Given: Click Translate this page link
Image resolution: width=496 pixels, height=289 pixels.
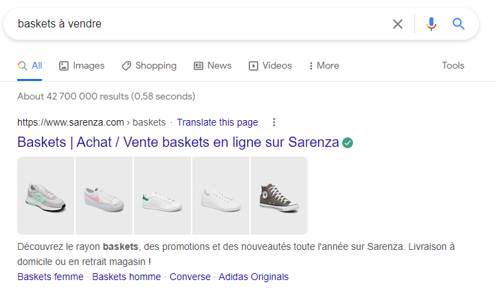Looking at the screenshot, I should (x=217, y=122).
